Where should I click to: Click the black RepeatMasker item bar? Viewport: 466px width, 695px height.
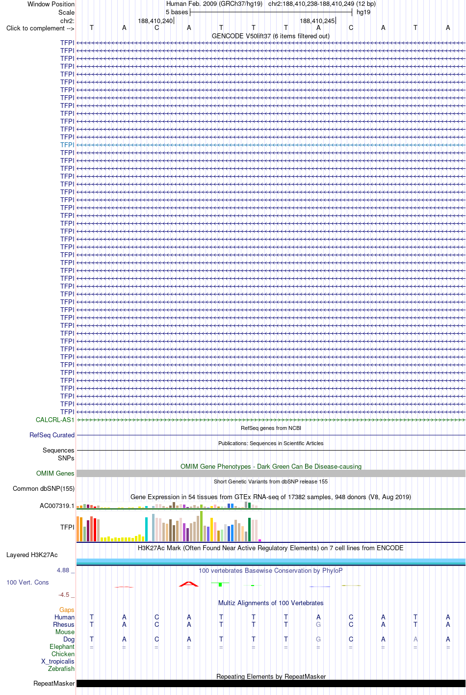[x=271, y=683]
